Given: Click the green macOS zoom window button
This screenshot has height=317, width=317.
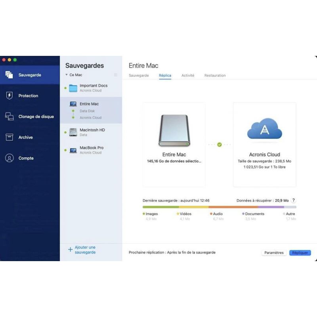Looking at the screenshot, I should (15, 60).
